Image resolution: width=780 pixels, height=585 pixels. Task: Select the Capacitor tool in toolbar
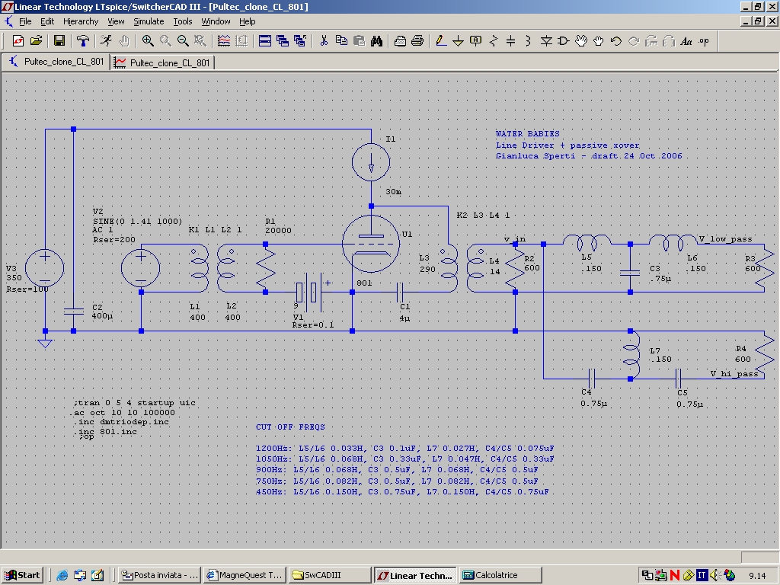[511, 41]
